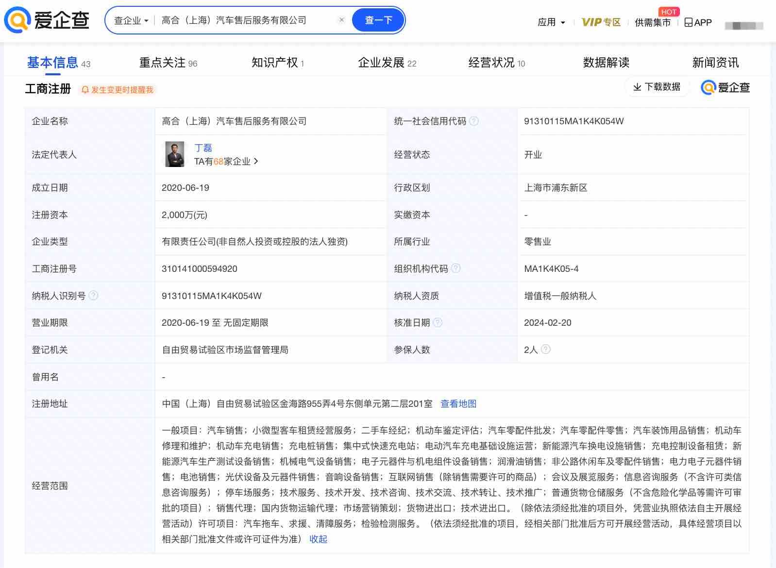This screenshot has width=776, height=568.
Task: Click the 查一下 search button
Action: pyautogui.click(x=378, y=20)
